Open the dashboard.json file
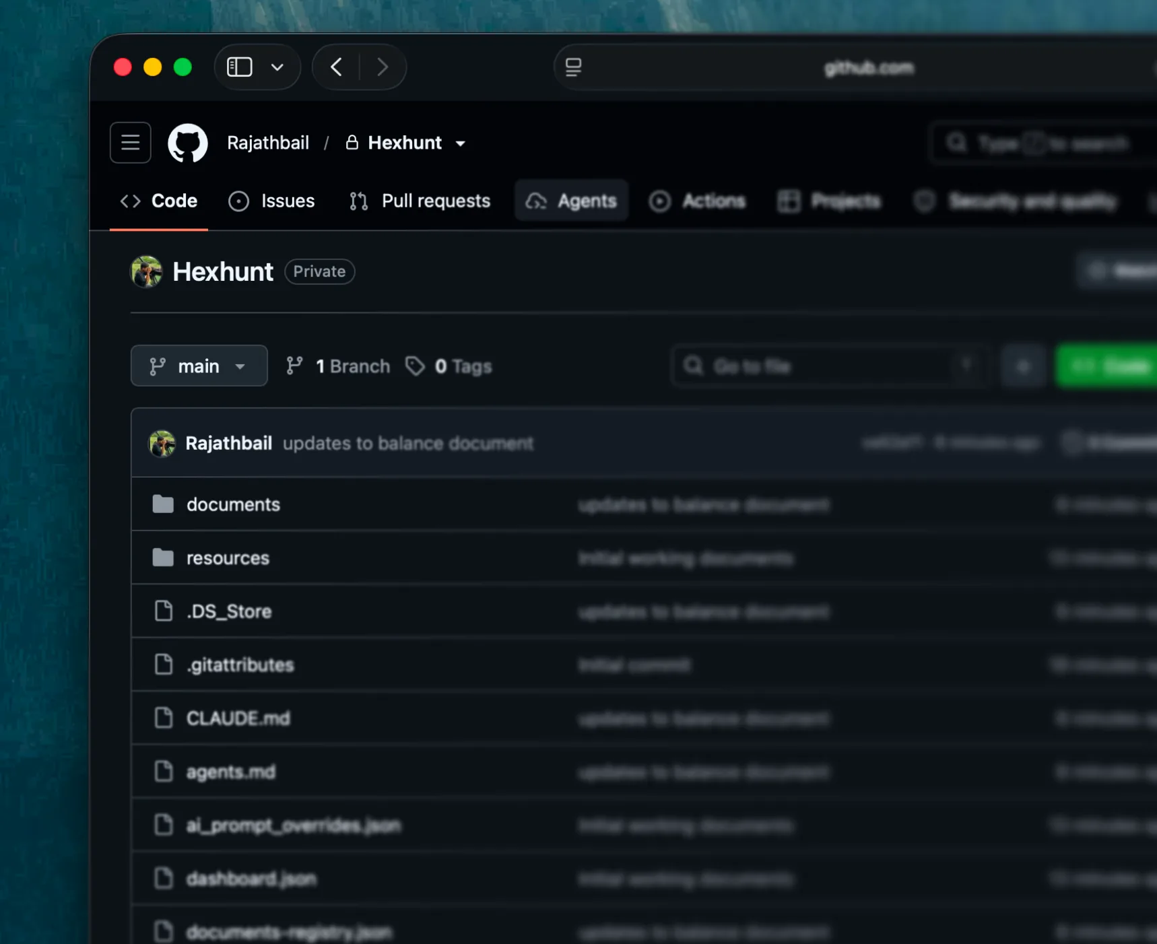Viewport: 1157px width, 944px height. (251, 879)
